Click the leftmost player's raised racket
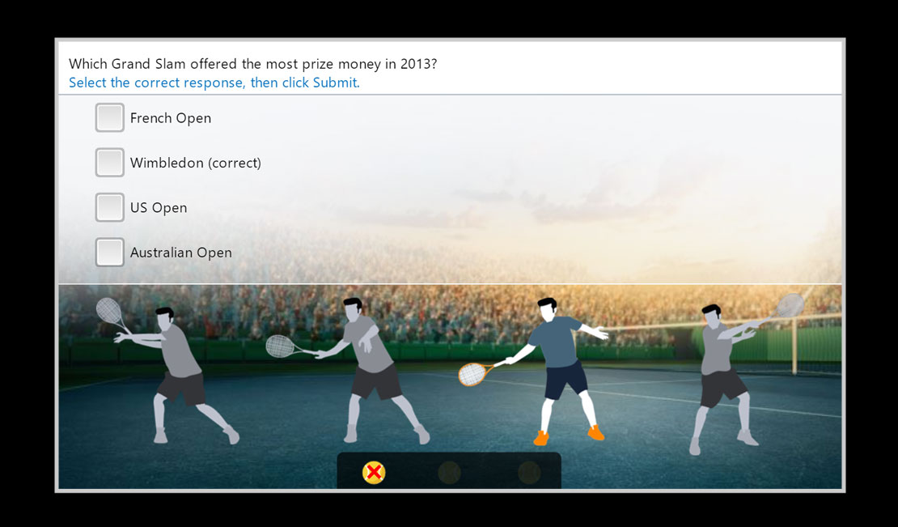 click(111, 312)
